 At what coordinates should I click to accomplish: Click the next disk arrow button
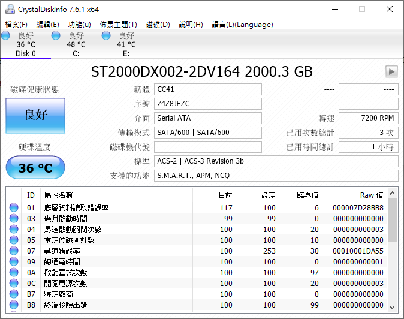391,71
